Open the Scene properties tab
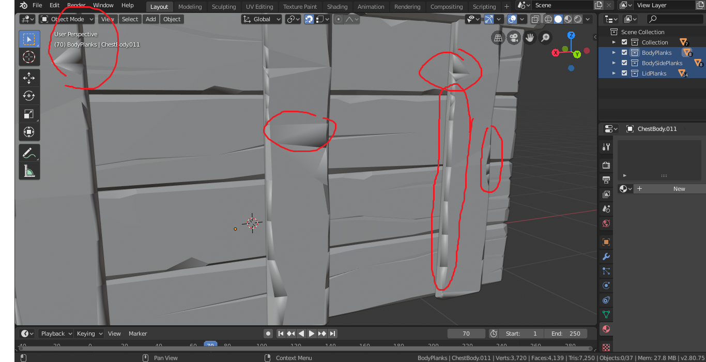Image resolution: width=706 pixels, height=362 pixels. 606,209
